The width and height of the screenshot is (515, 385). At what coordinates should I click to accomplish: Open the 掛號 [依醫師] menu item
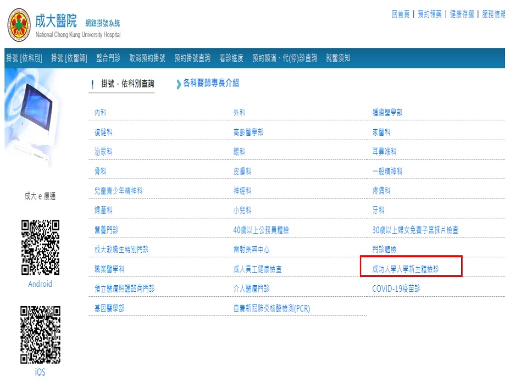[69, 58]
